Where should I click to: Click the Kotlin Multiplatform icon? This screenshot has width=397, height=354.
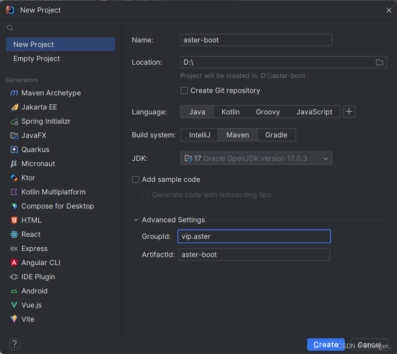(14, 192)
